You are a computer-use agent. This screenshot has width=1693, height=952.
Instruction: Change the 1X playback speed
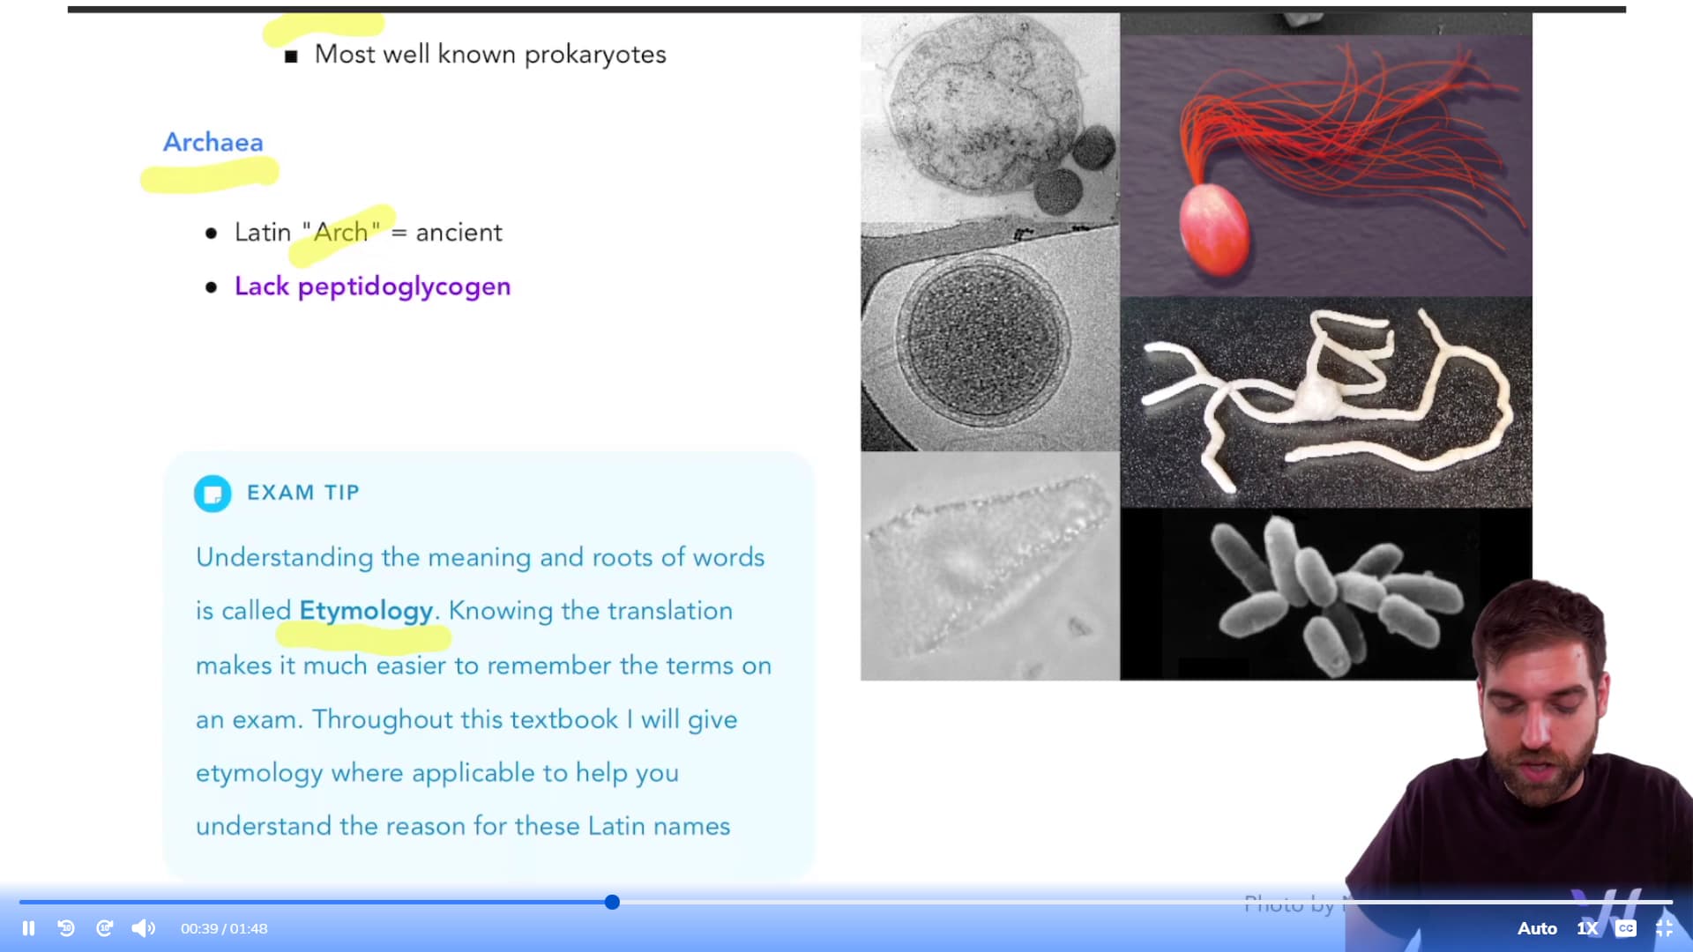tap(1587, 928)
